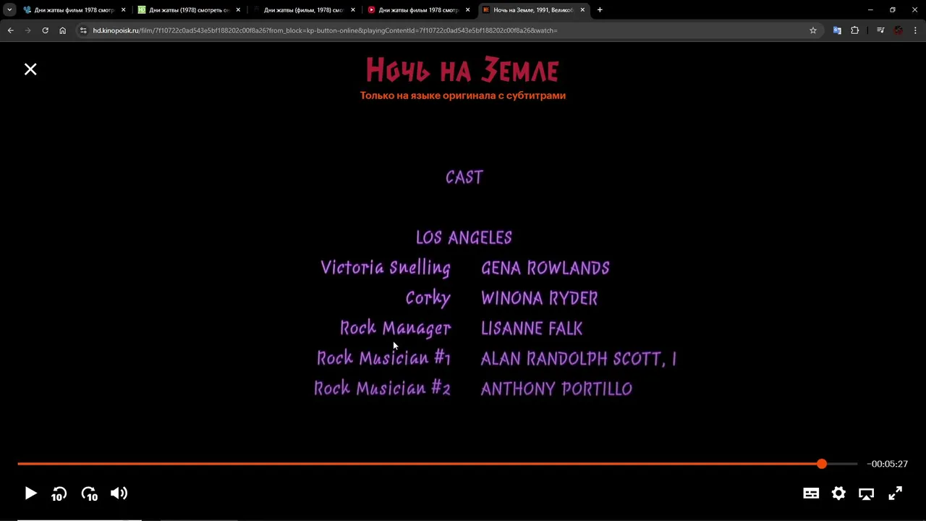This screenshot has height=521, width=926.
Task: Click the 'Ночь на Земле' film title
Action: coord(462,71)
